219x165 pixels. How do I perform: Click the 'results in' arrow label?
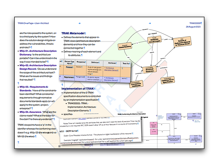(163, 58)
